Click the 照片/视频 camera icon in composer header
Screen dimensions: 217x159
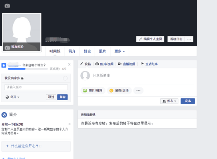pyautogui.click(x=97, y=64)
